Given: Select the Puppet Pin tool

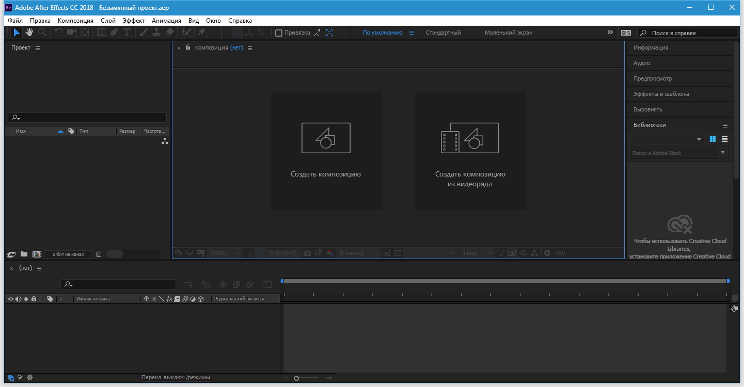Looking at the screenshot, I should click(x=202, y=33).
